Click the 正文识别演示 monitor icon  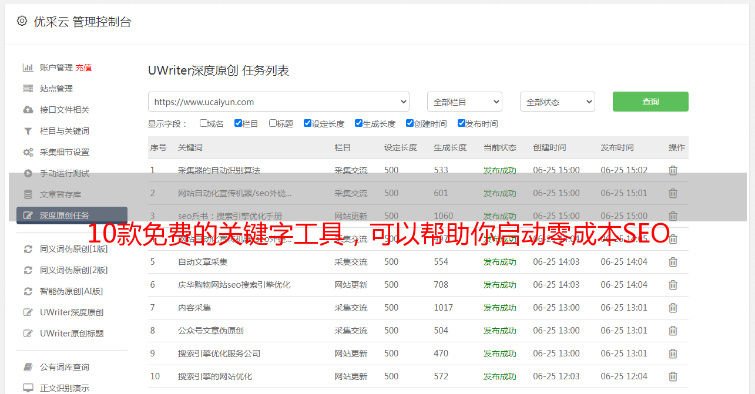28,388
